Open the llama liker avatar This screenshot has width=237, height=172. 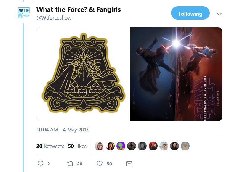(x=185, y=146)
